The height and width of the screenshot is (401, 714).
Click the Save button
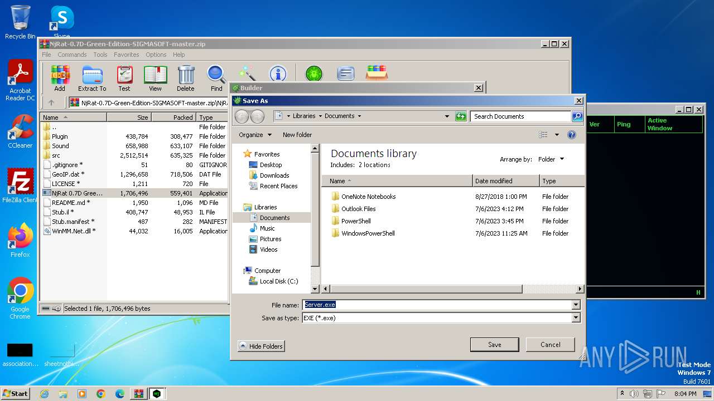495,345
